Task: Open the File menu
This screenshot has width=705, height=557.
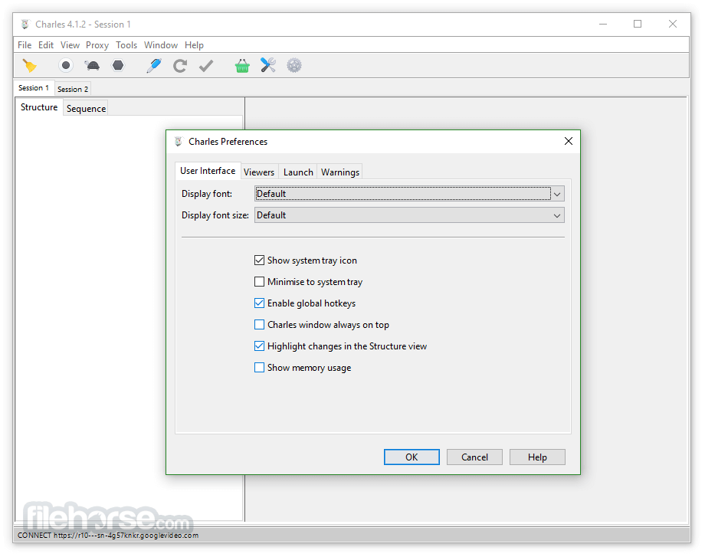Action: click(25, 45)
